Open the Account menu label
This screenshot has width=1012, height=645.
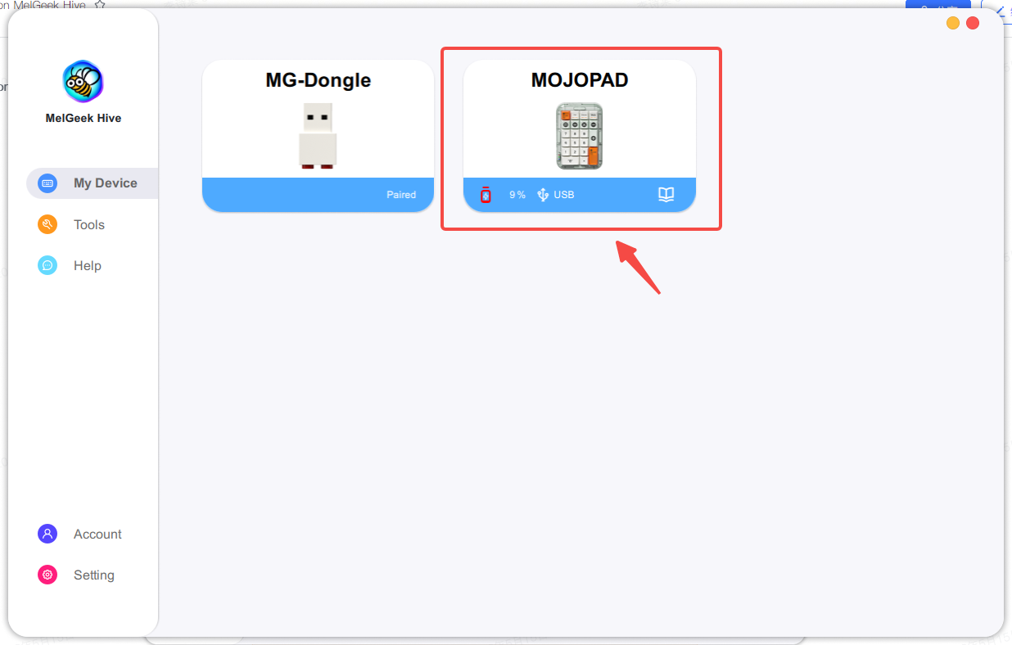point(97,534)
